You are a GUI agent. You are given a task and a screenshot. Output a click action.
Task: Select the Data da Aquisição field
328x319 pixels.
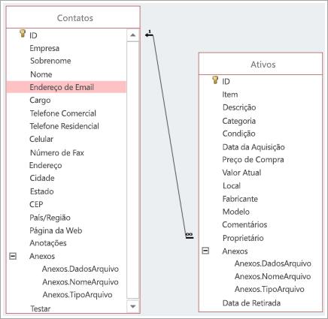(x=254, y=147)
